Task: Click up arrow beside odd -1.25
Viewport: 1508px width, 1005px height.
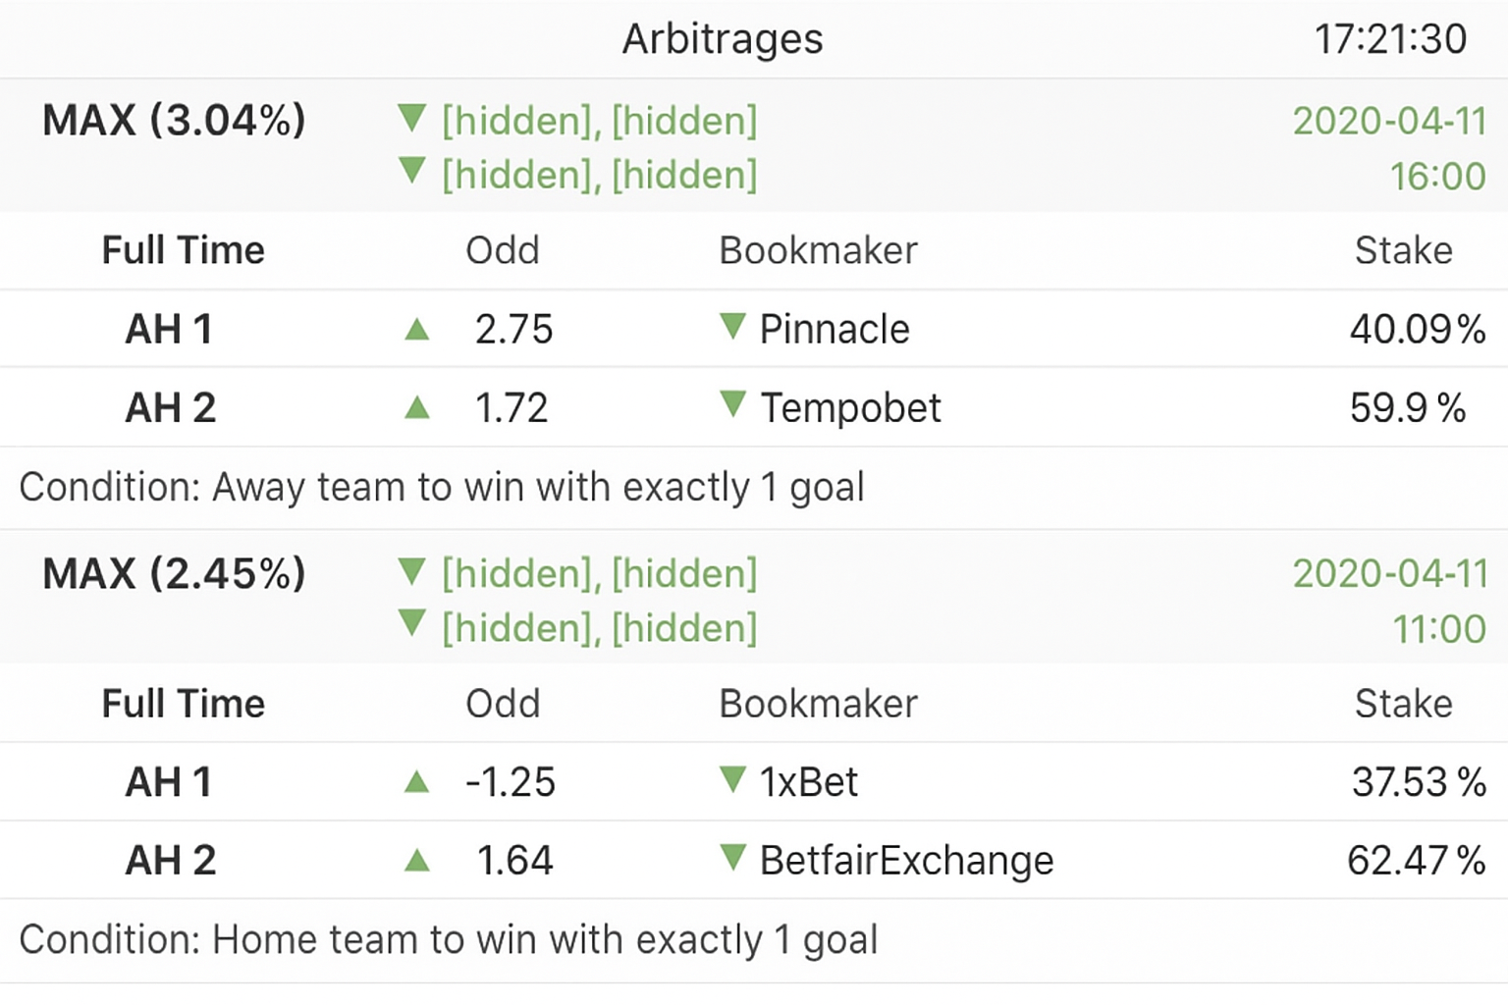Action: click(417, 782)
